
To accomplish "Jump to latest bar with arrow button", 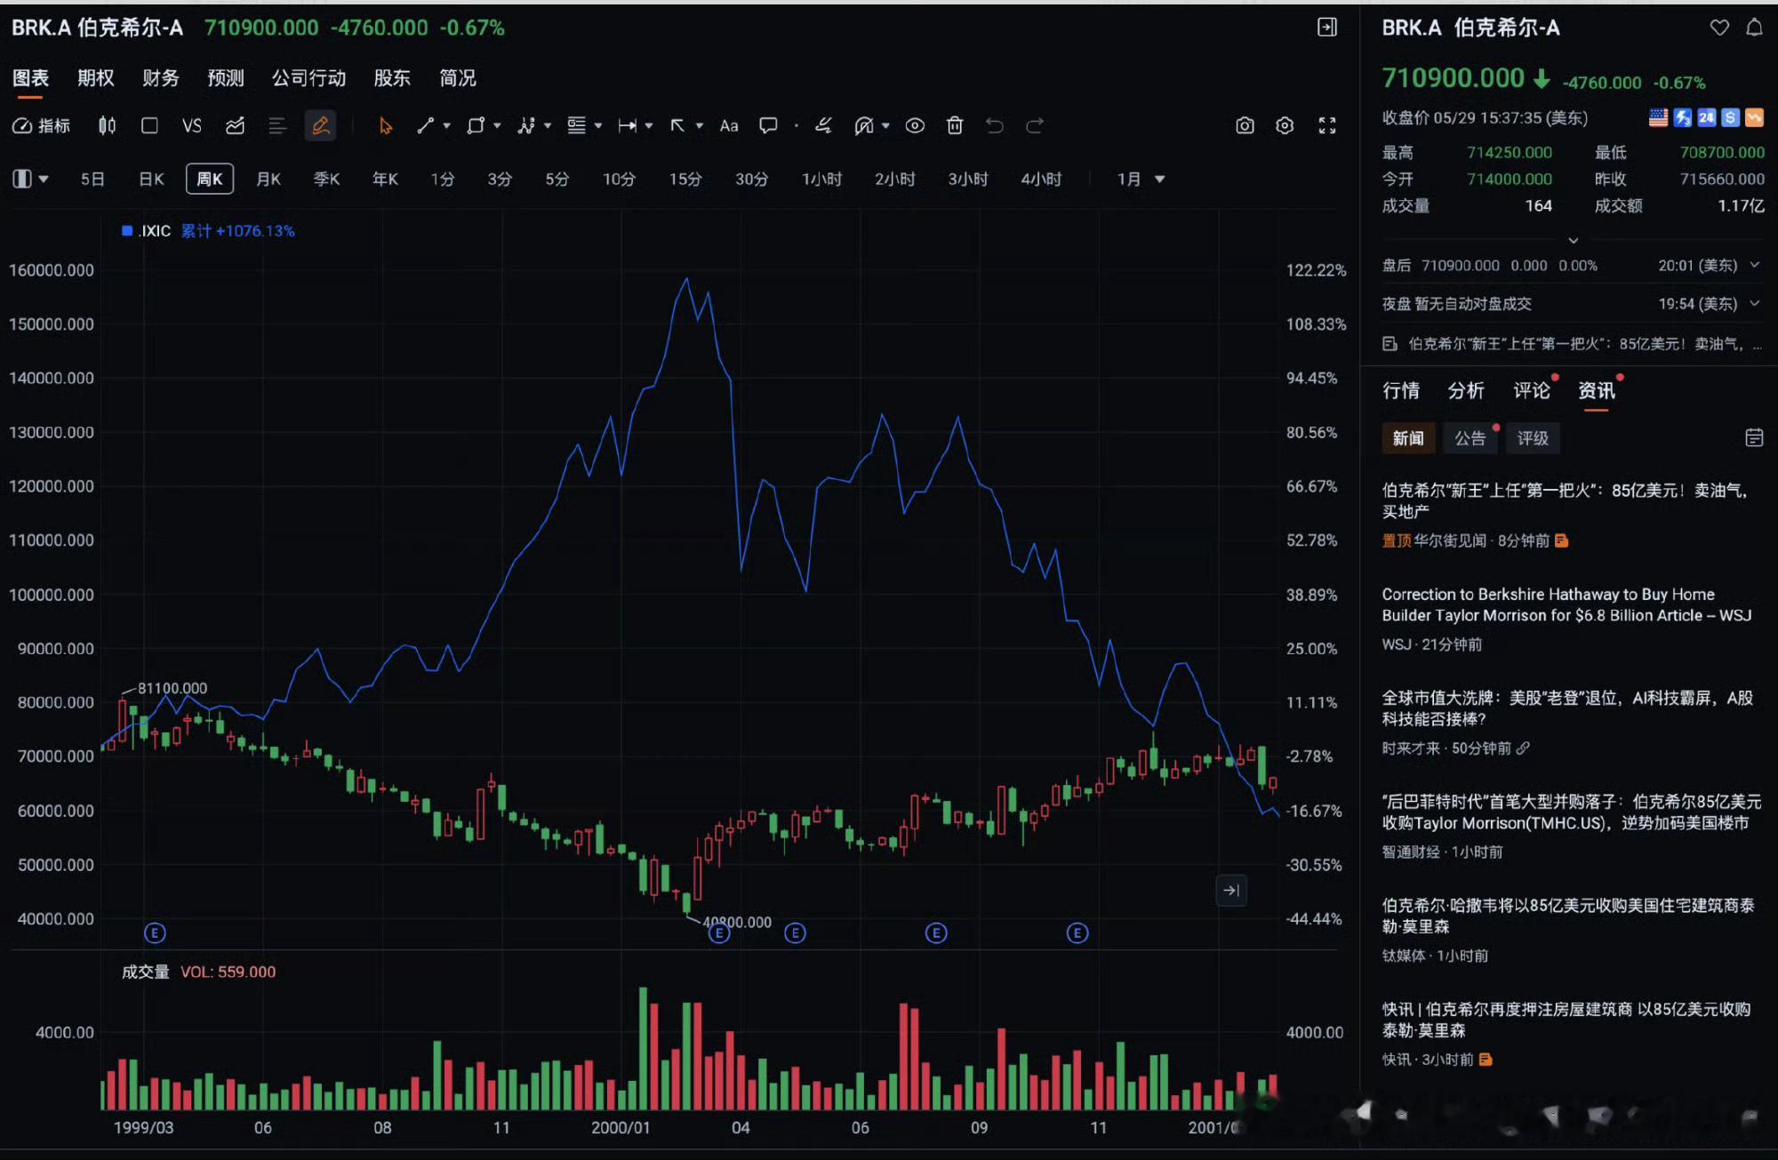I will tap(1231, 890).
